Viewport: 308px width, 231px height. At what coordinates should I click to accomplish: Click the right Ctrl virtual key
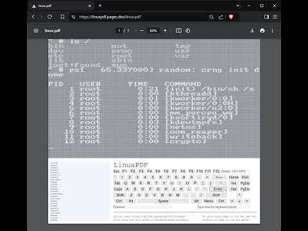coord(221,201)
